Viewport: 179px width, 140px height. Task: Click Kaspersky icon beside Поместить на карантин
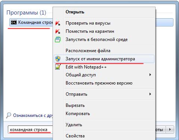click(58, 31)
